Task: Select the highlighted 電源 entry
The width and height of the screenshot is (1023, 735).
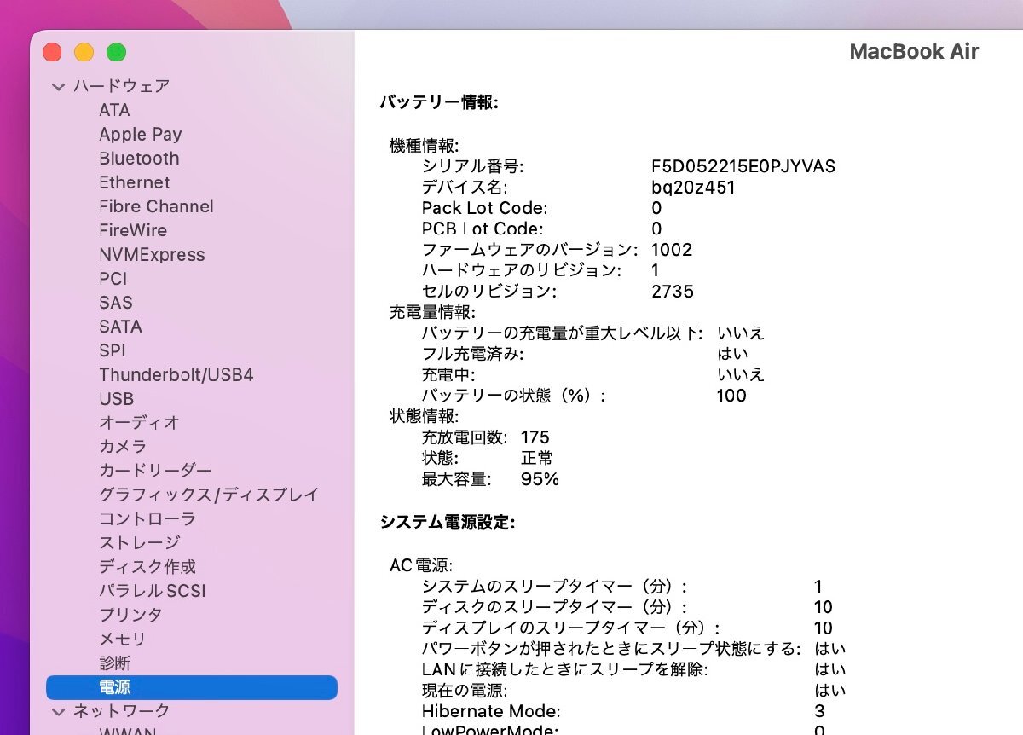Action: 192,686
